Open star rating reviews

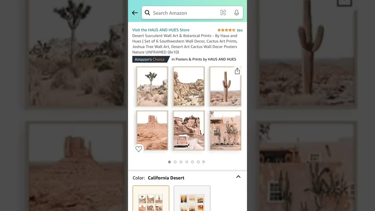coord(226,30)
